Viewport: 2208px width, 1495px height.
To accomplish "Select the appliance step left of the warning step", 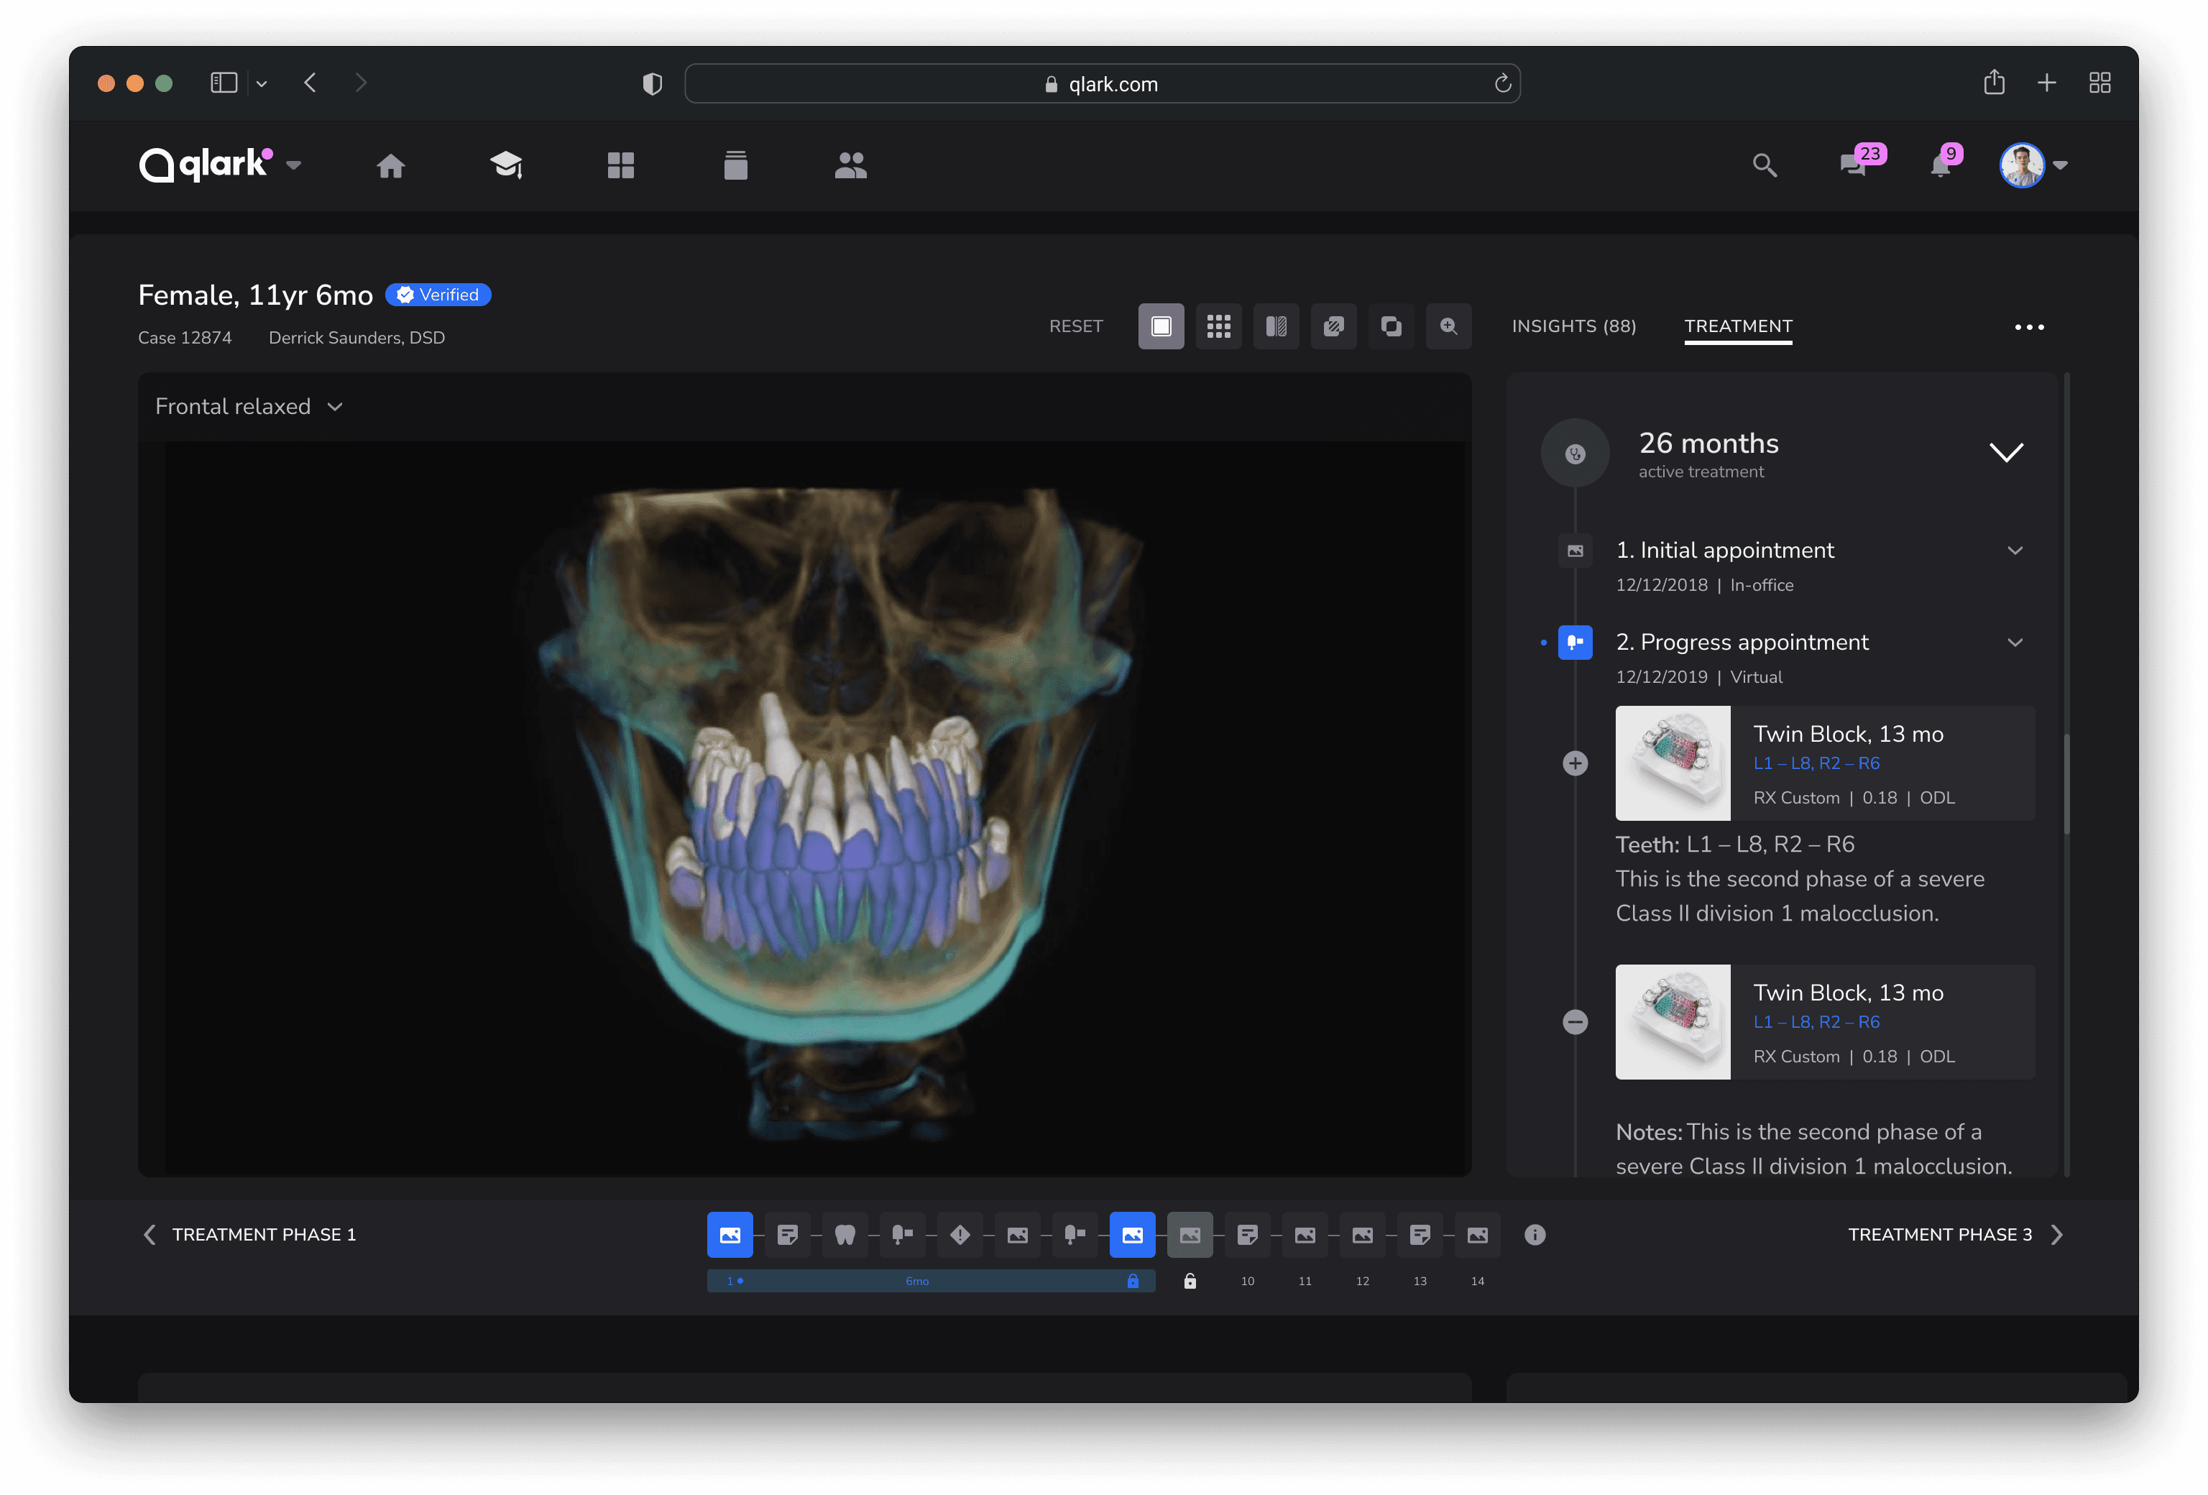I will pyautogui.click(x=903, y=1235).
